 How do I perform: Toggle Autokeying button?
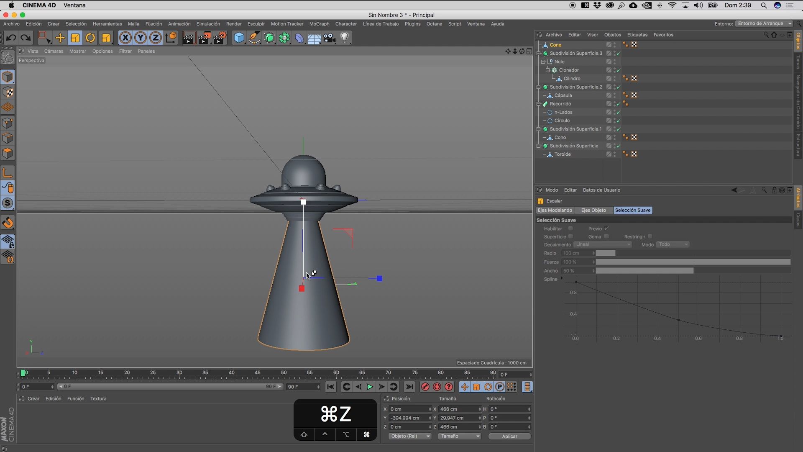[x=437, y=387]
